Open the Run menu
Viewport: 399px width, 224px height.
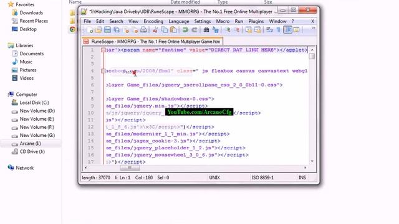pos(239,21)
